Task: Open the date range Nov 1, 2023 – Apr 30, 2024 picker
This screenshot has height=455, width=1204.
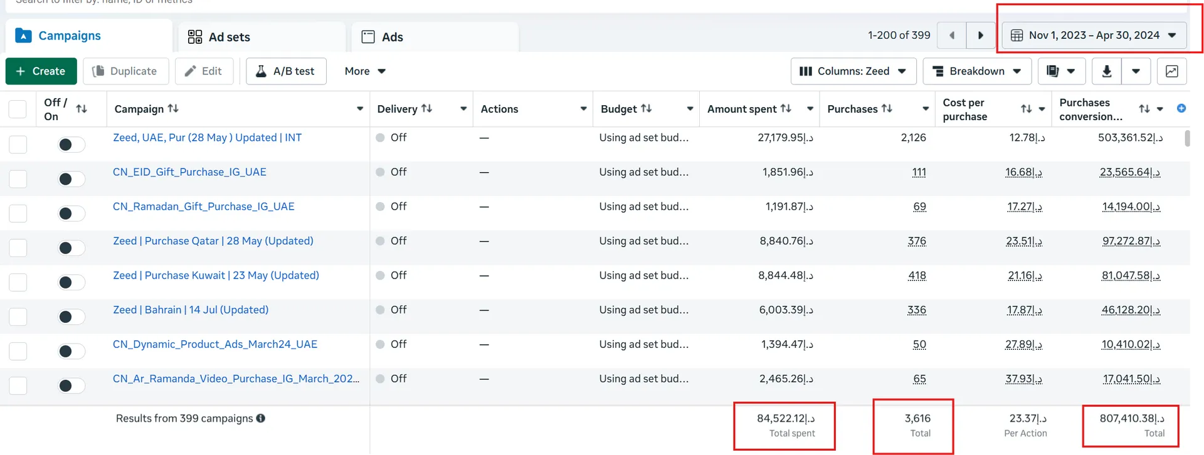Action: tap(1094, 35)
